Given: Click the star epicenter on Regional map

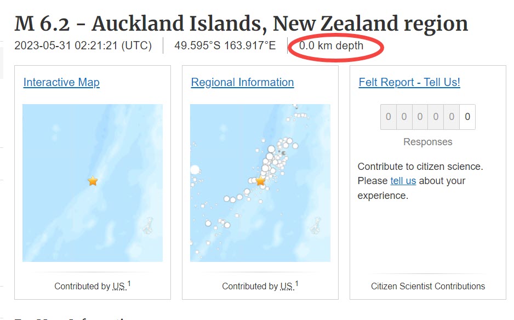Looking at the screenshot, I should [260, 181].
